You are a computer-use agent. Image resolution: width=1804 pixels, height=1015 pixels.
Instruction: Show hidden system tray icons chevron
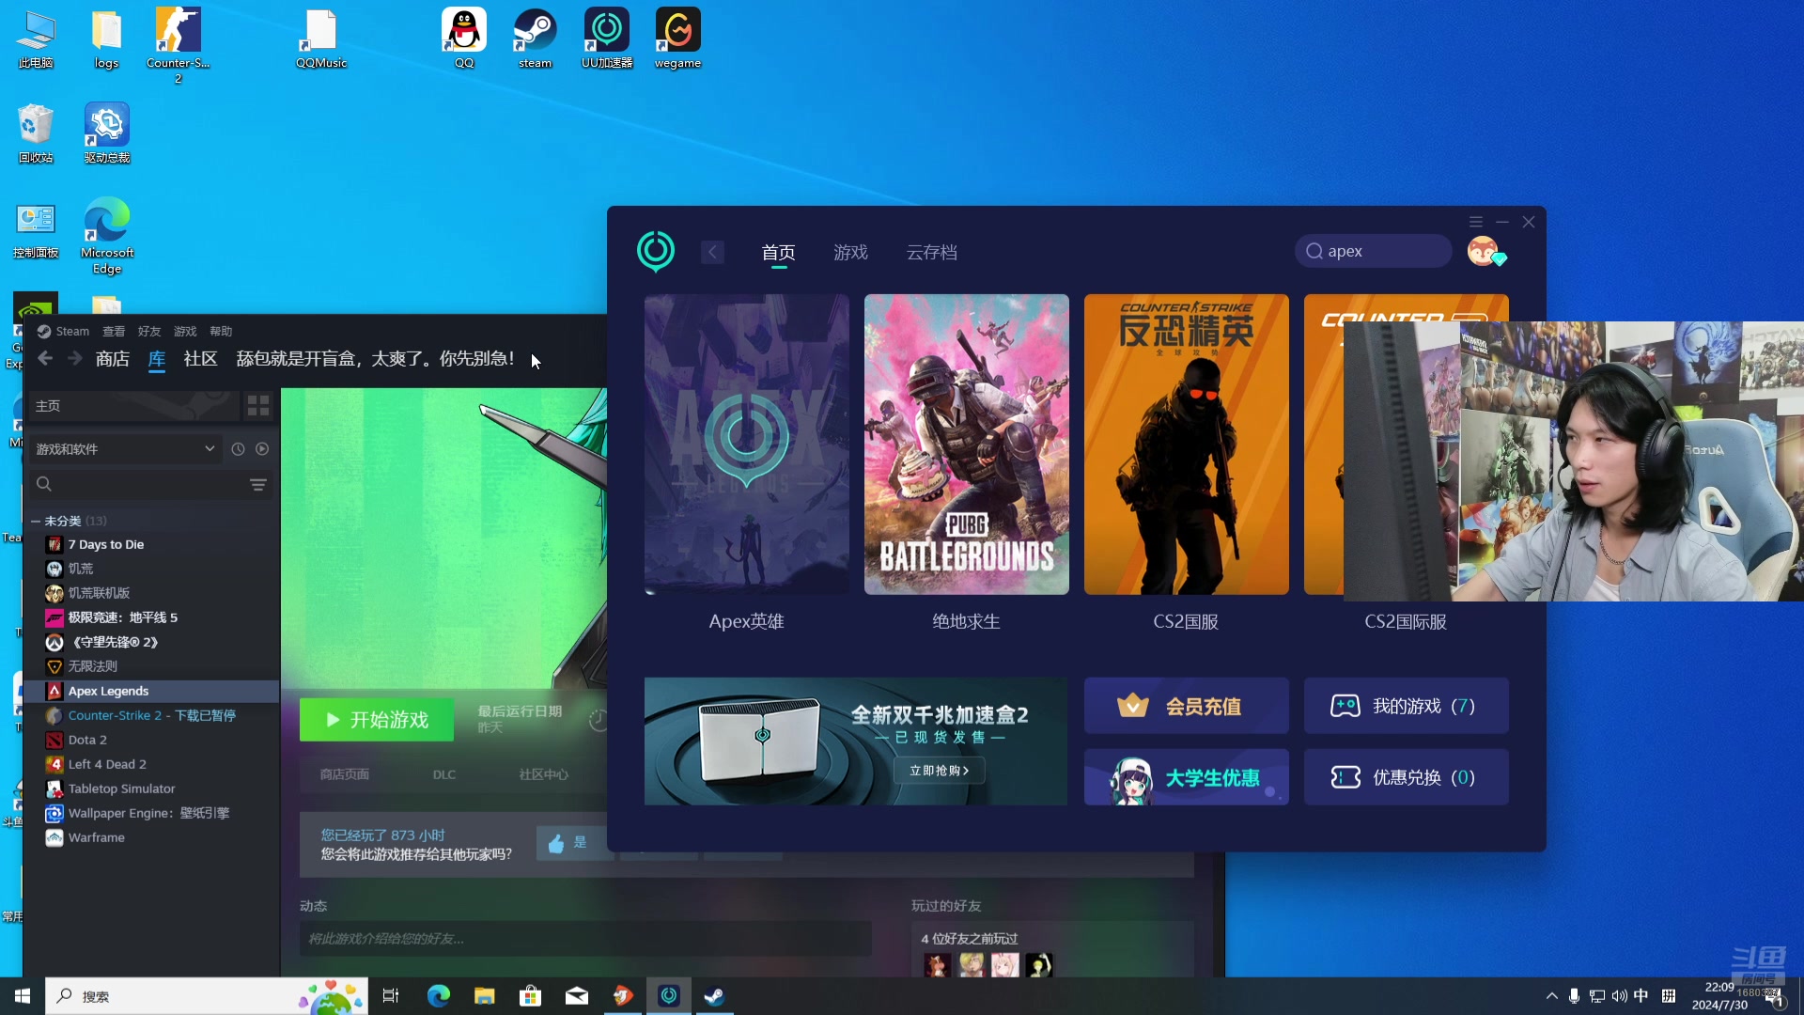(1551, 996)
